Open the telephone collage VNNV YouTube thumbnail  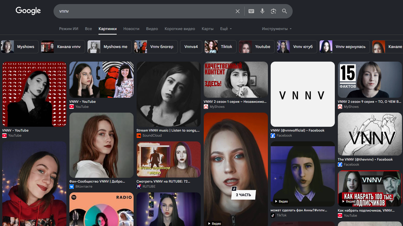point(102,80)
